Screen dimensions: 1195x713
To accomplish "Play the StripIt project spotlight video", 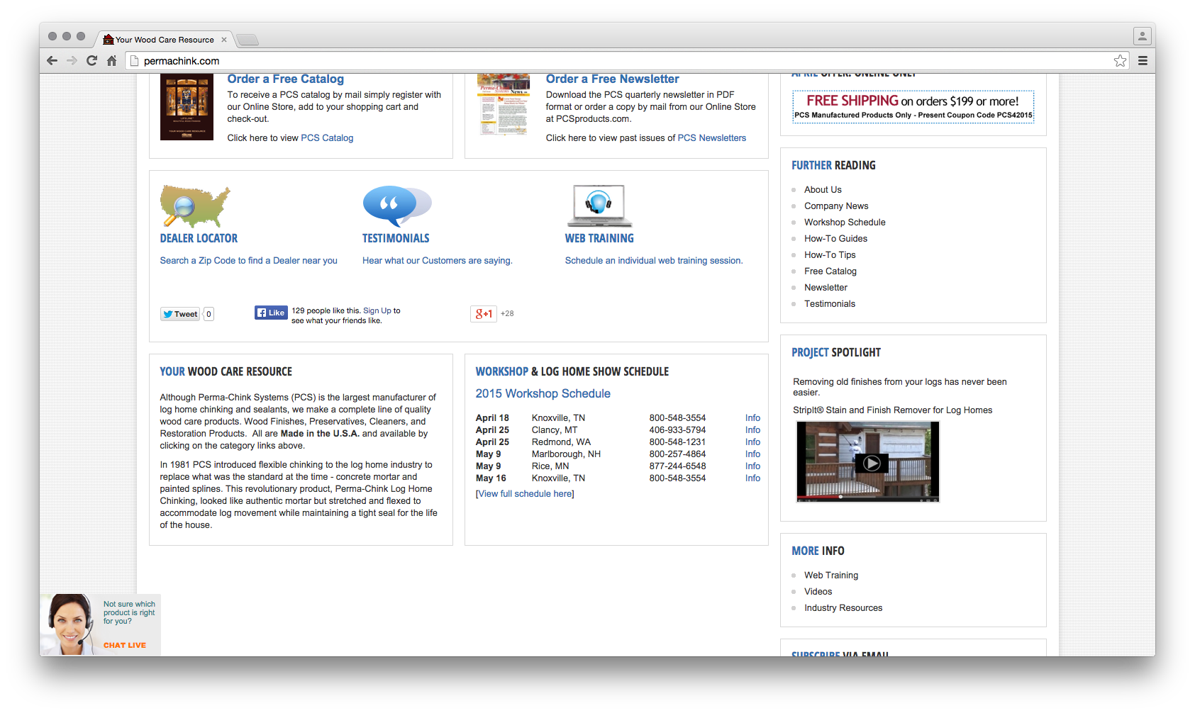I will (x=872, y=463).
